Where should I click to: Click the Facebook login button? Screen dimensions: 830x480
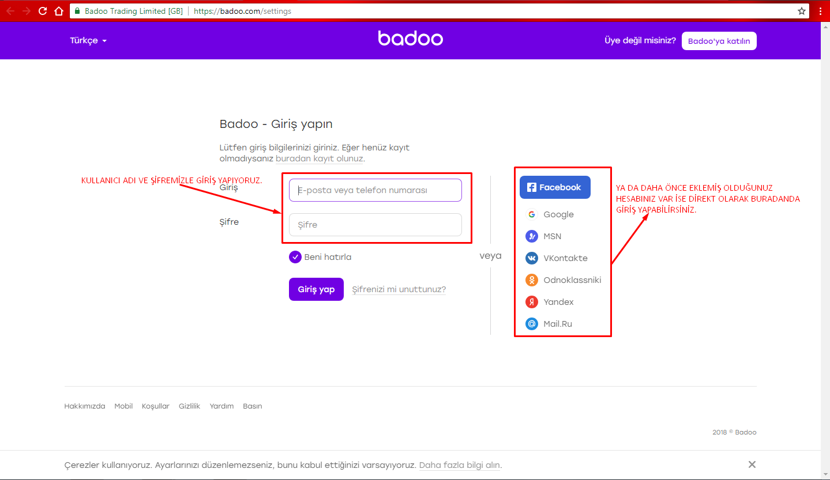[x=555, y=187]
